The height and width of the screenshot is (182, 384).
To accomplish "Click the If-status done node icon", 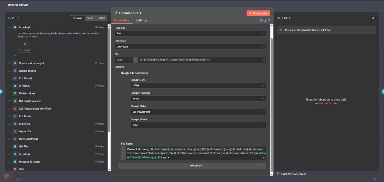I will (x=15, y=93).
